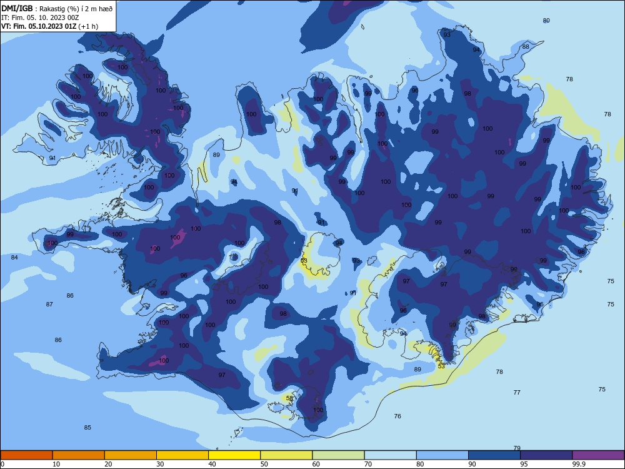Click the title 'DMI/IGB : Rakastig (%) í 2 m hæð'
The image size is (625, 469).
pyautogui.click(x=57, y=9)
